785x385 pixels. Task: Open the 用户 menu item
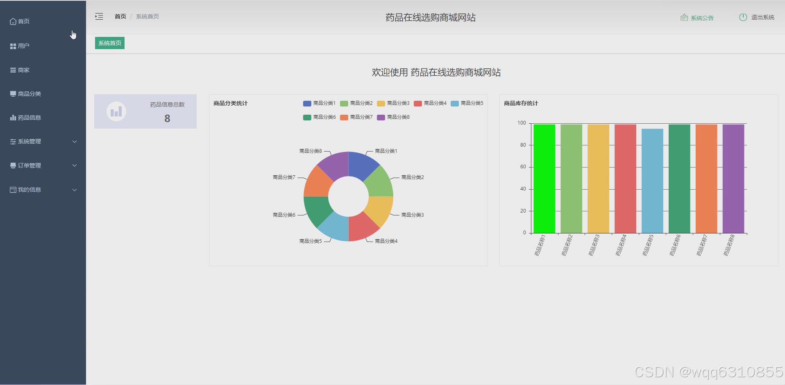coord(43,46)
